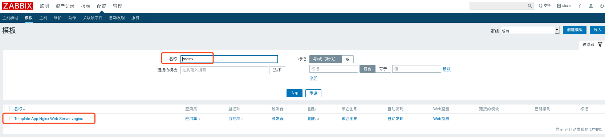Click the 链接的模板 column header text
This screenshot has height=137, width=605.
point(489,109)
